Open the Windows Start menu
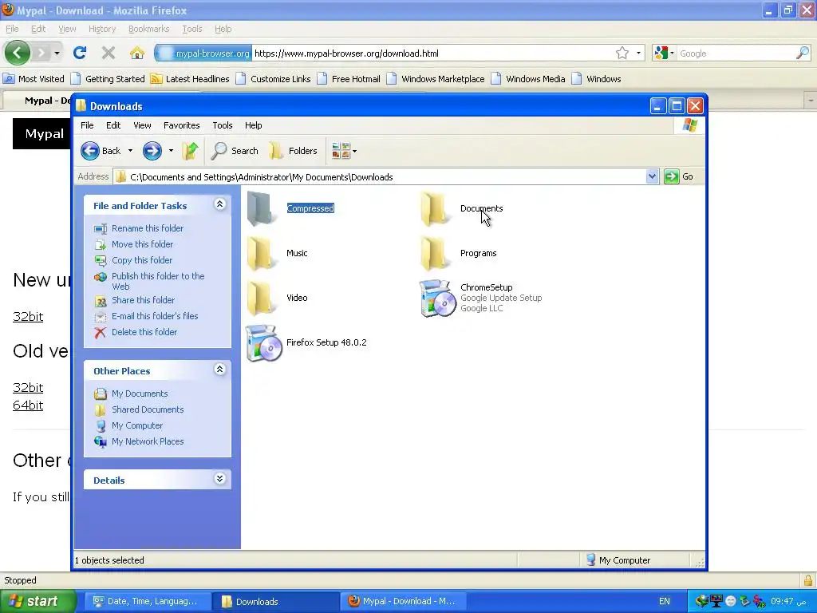Screen dimensions: 817x613 [38, 601]
